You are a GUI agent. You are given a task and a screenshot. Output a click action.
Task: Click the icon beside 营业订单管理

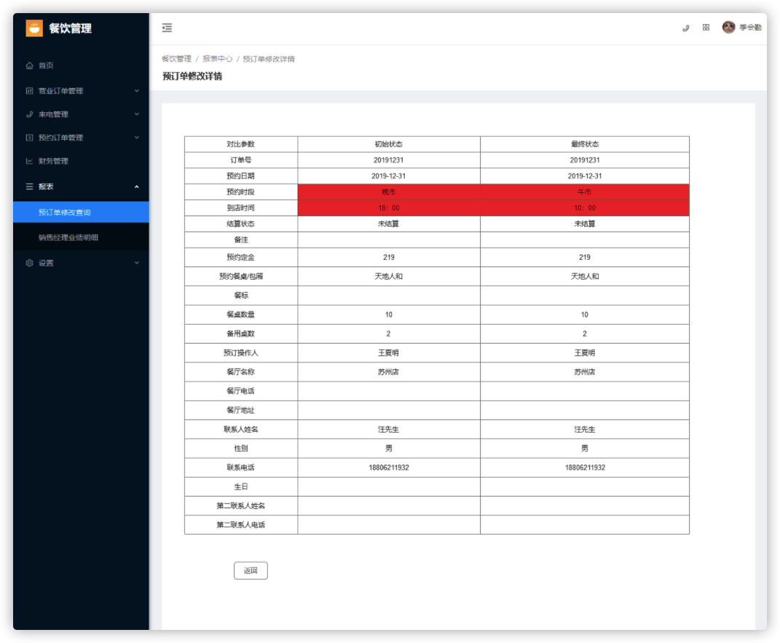[x=29, y=90]
